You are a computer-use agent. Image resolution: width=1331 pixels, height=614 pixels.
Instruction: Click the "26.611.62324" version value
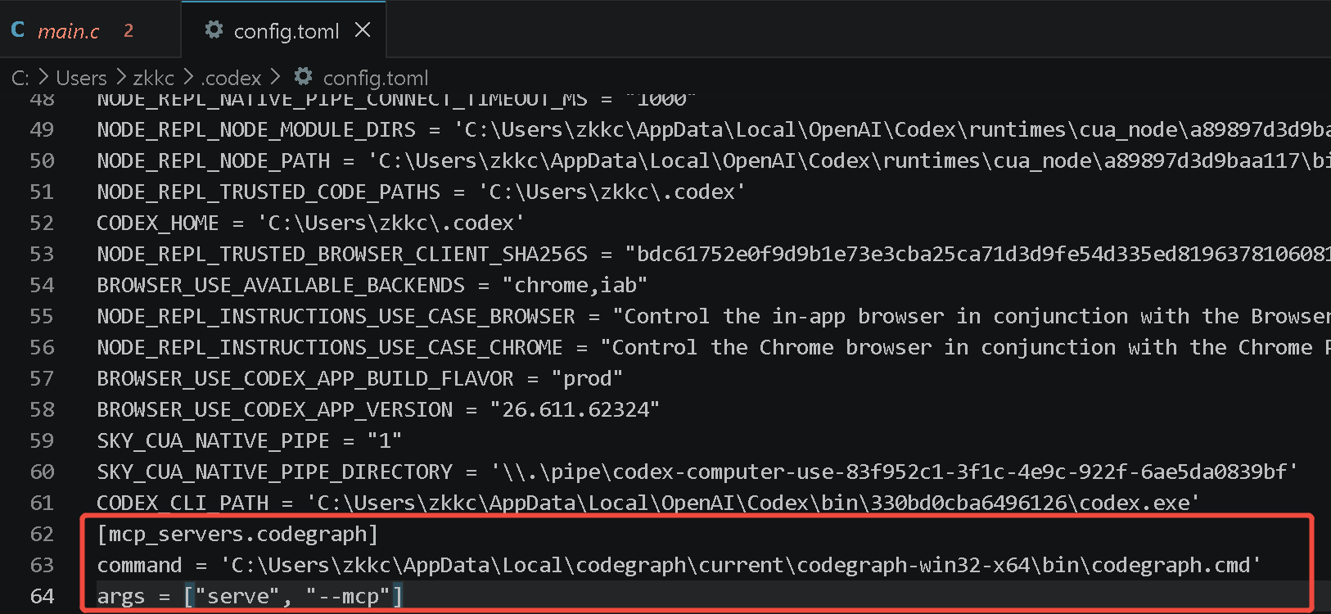(x=575, y=409)
